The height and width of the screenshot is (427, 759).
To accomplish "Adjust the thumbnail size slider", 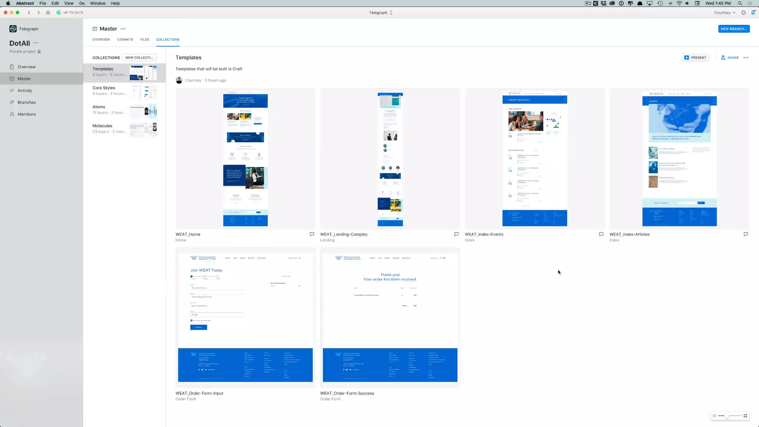I will [x=727, y=416].
